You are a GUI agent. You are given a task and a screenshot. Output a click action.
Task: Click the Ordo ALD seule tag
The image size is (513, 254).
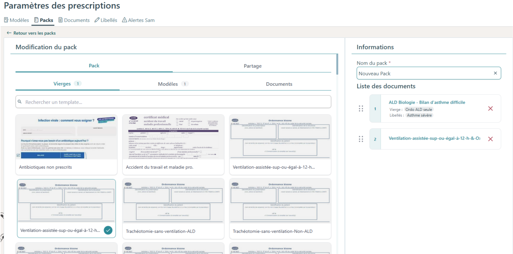[x=419, y=110]
